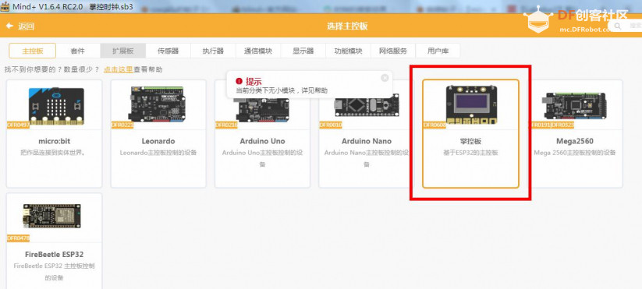Open the 传感器 tab

168,51
